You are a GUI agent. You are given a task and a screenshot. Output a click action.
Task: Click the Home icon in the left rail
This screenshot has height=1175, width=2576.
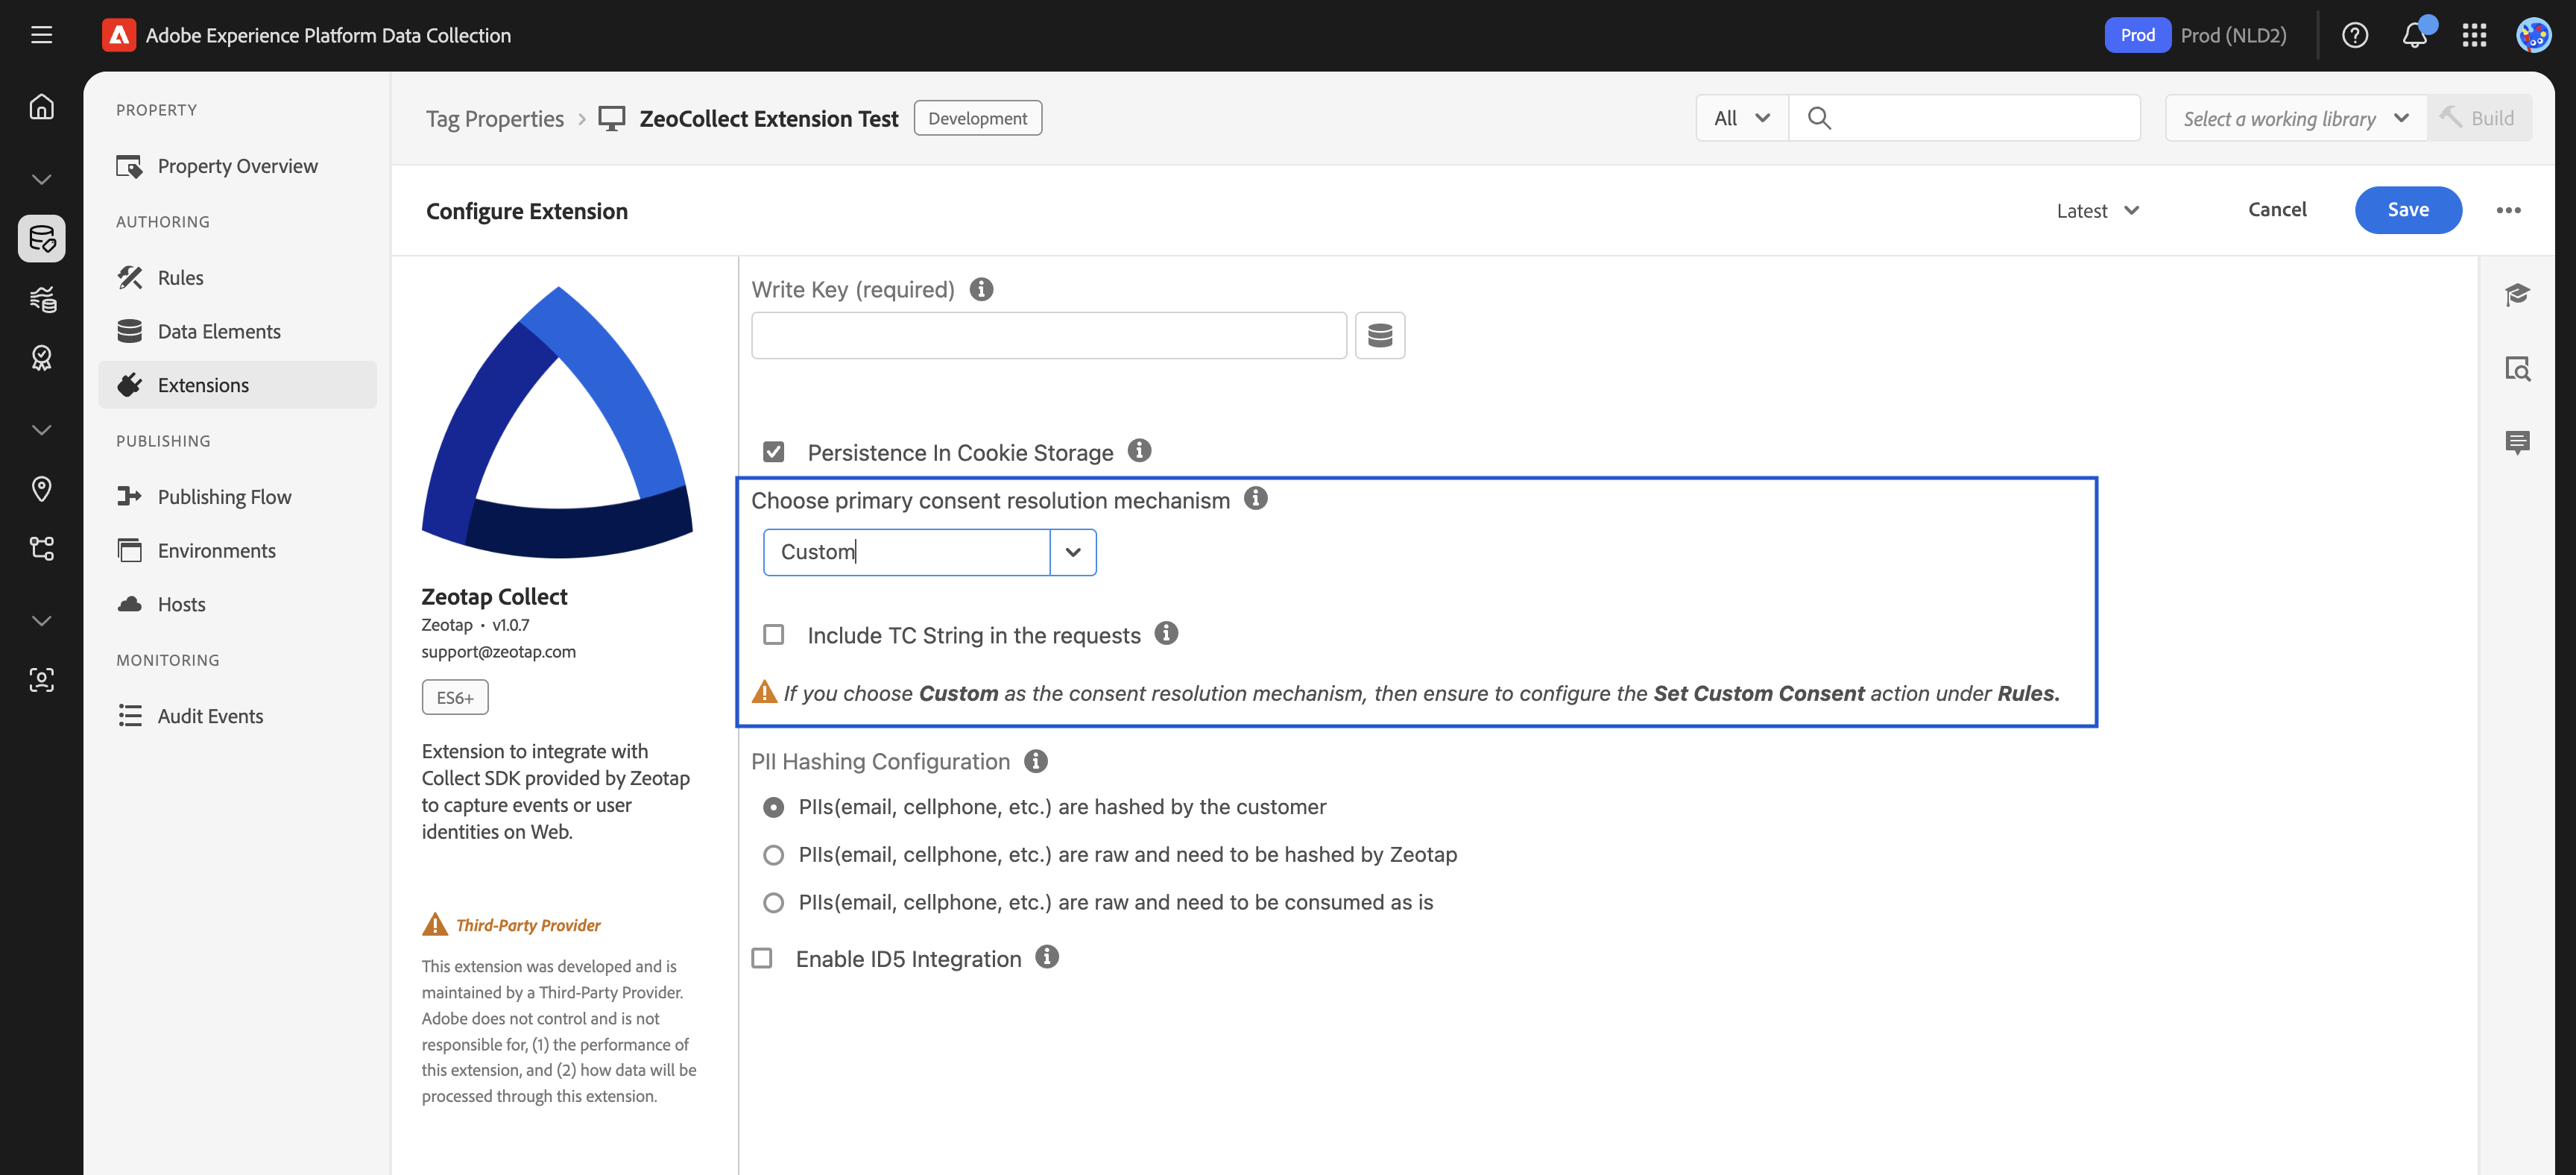41,106
